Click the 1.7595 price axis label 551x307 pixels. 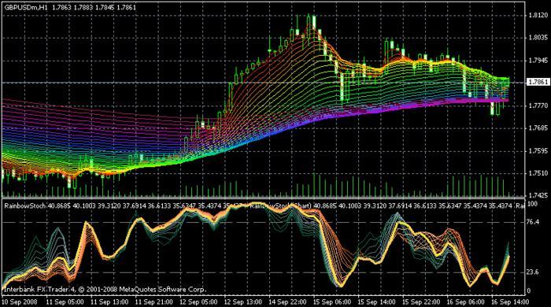coord(538,150)
